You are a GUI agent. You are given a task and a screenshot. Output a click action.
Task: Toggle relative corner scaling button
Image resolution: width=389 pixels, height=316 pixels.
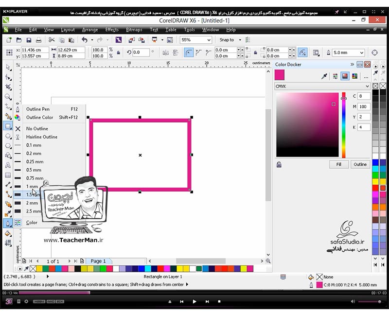point(302,53)
